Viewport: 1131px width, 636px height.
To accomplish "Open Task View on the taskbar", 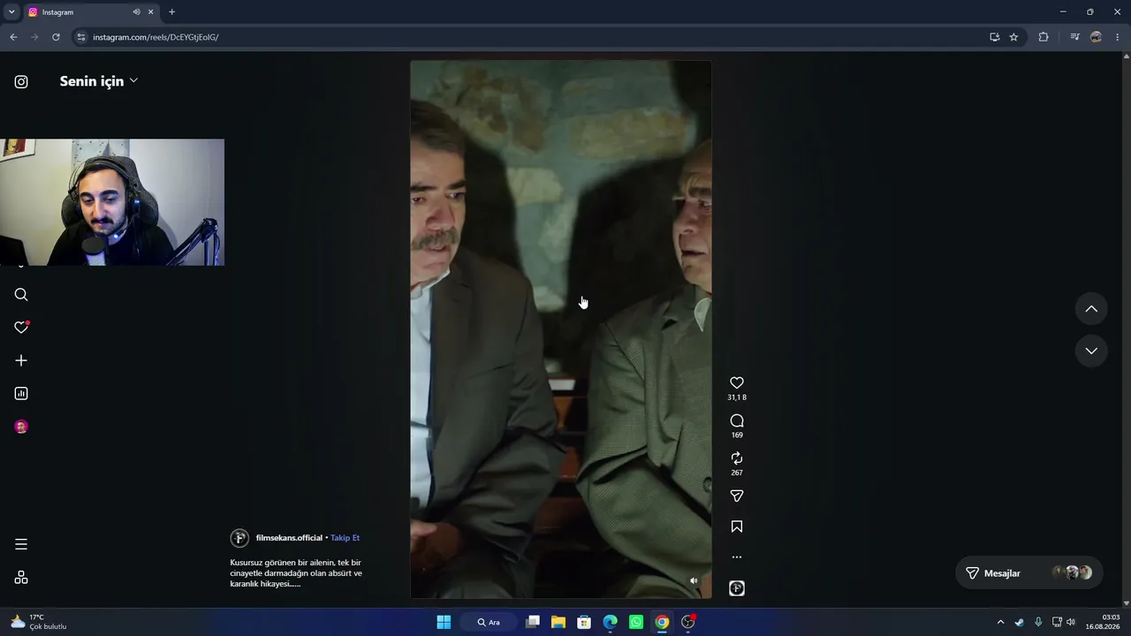I will point(533,622).
